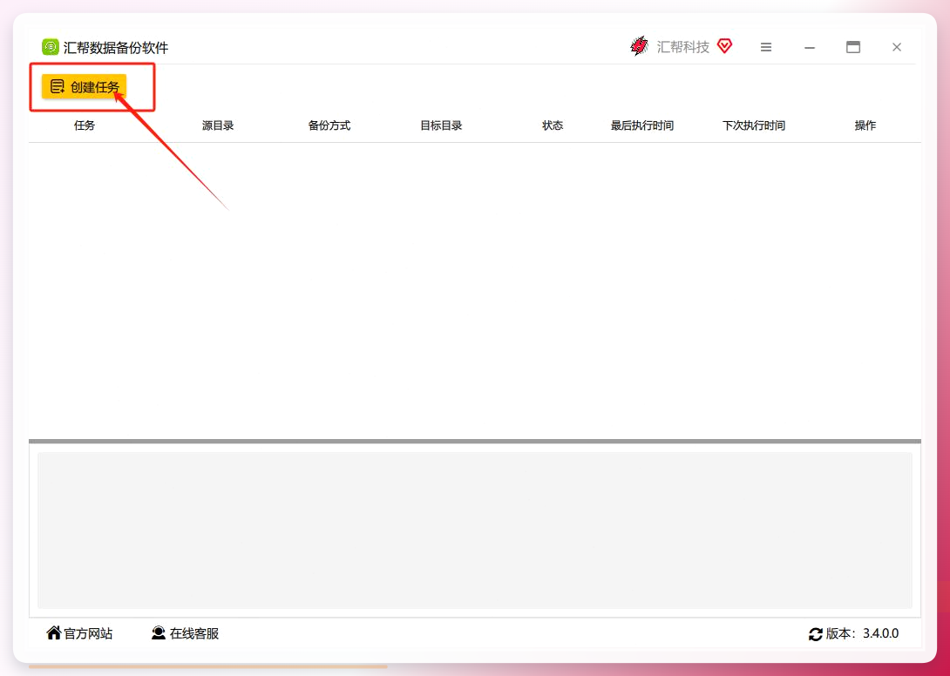The image size is (950, 676).
Task: Open the hamburger main menu
Action: click(766, 47)
